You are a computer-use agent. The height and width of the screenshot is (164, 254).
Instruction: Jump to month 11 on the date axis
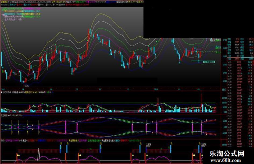(100, 89)
